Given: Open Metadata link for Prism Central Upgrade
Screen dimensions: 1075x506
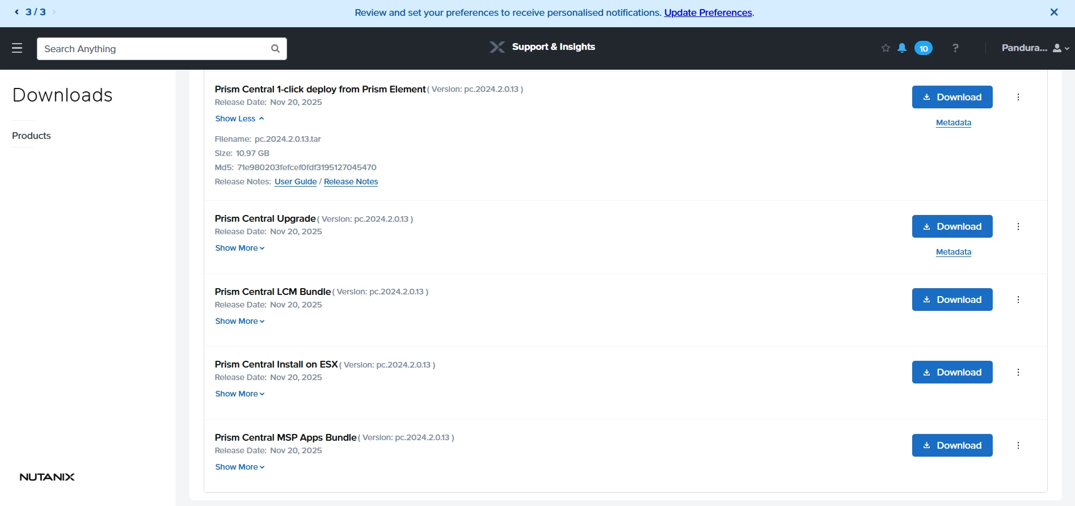Looking at the screenshot, I should (953, 252).
